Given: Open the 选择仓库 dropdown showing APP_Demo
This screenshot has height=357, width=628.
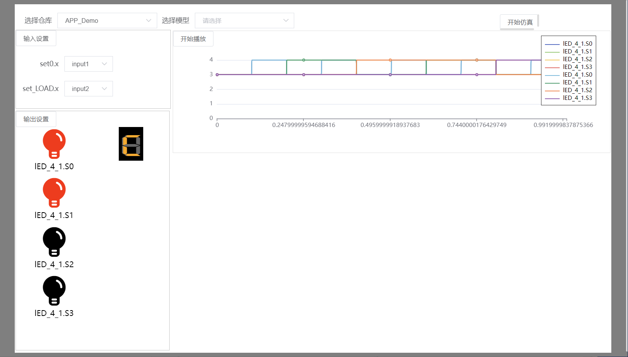Looking at the screenshot, I should click(107, 21).
